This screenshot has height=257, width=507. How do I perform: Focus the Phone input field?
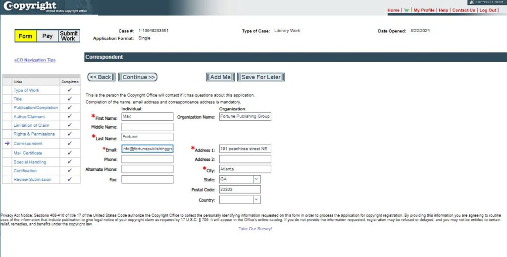[x=148, y=159]
